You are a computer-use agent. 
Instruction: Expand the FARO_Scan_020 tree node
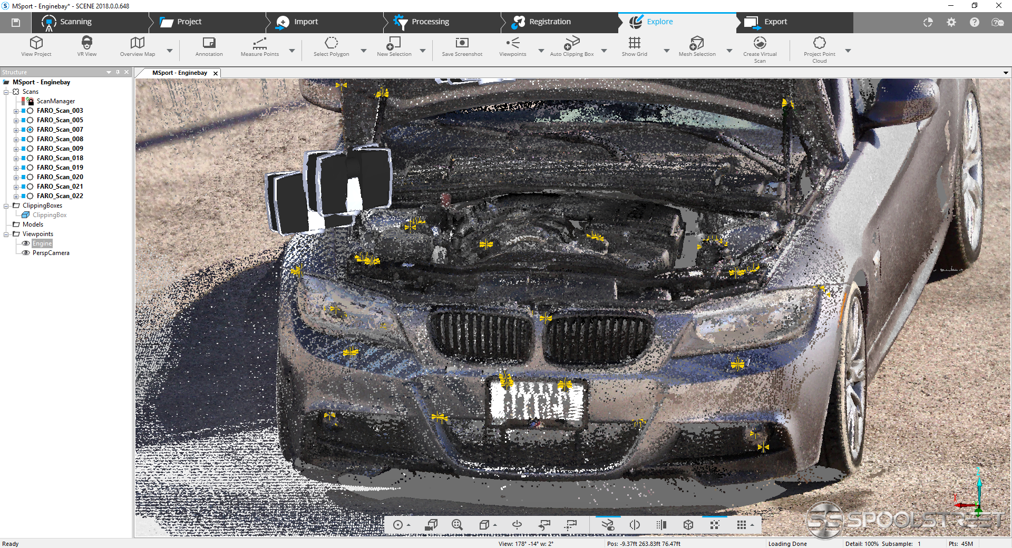16,178
